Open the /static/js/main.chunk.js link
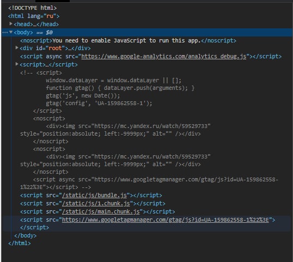 101,211
